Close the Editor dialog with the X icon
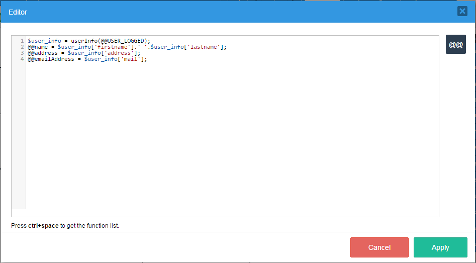This screenshot has height=263, width=476. [x=462, y=11]
